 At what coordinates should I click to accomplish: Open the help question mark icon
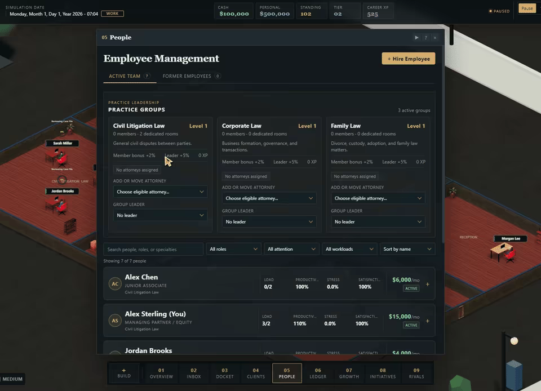click(x=426, y=38)
